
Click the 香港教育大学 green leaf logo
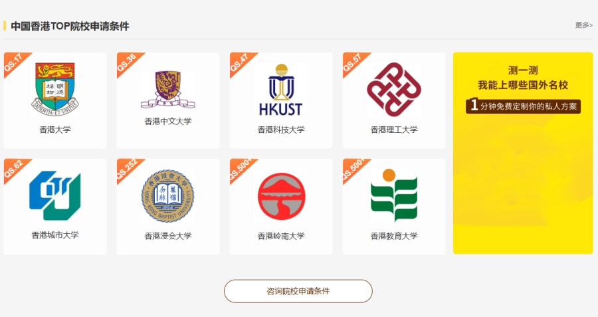(394, 195)
